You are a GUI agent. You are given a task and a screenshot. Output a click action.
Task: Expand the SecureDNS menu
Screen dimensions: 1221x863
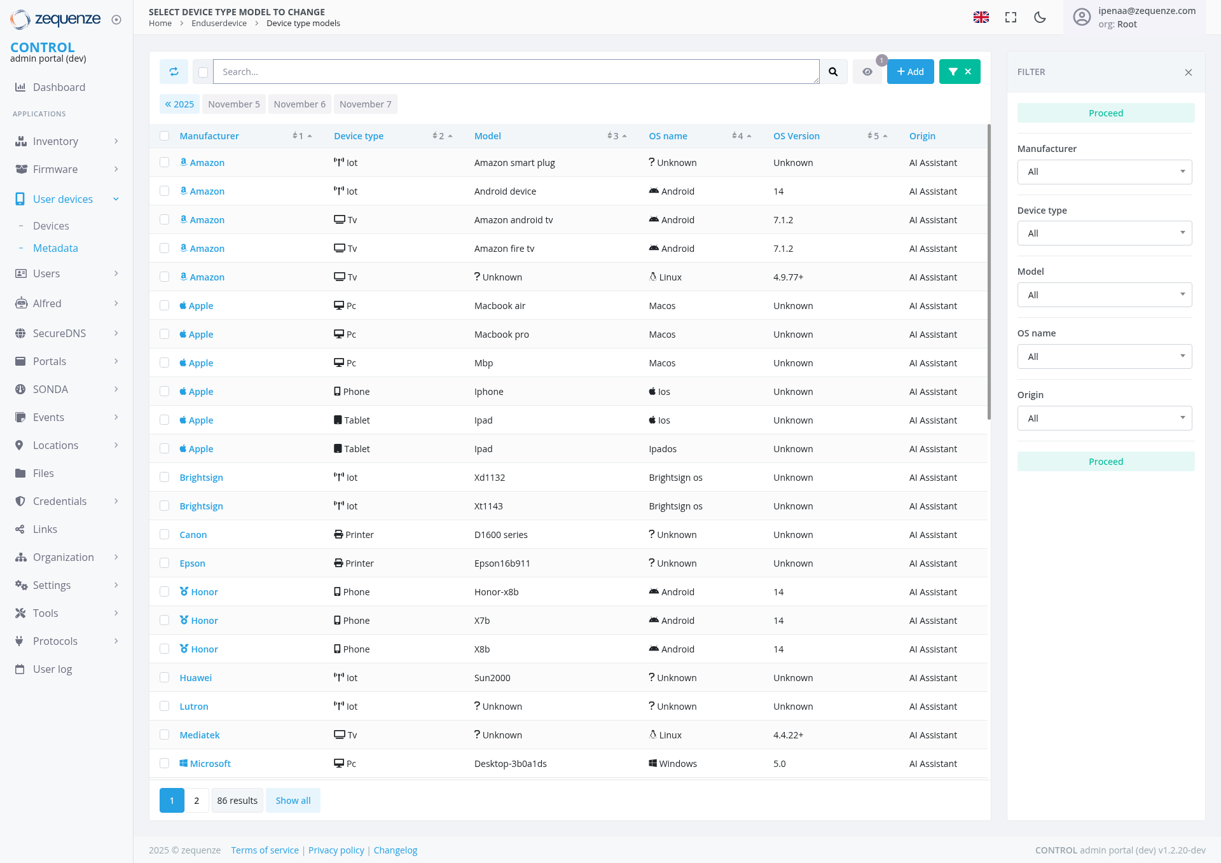click(x=67, y=333)
